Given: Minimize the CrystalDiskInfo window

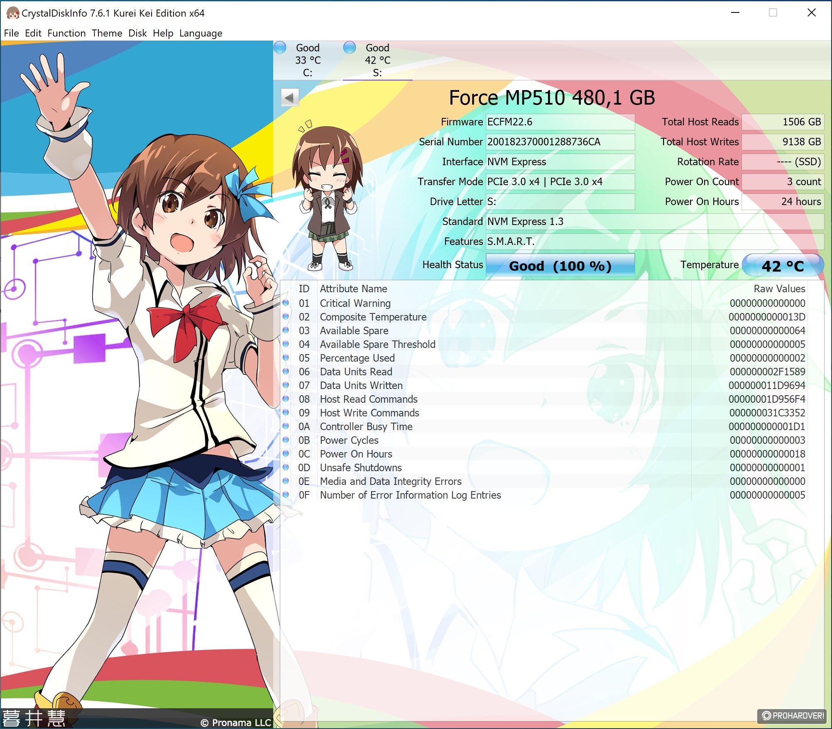Looking at the screenshot, I should click(735, 13).
